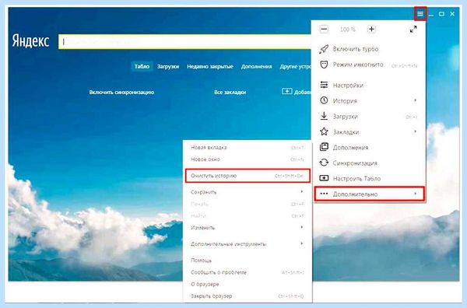Close the browser window
Screen dimensions: 467x308
[452, 14]
